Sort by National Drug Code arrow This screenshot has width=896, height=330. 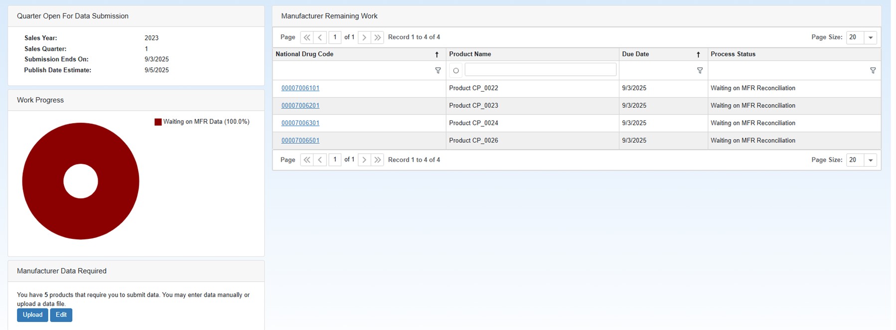[x=437, y=55]
